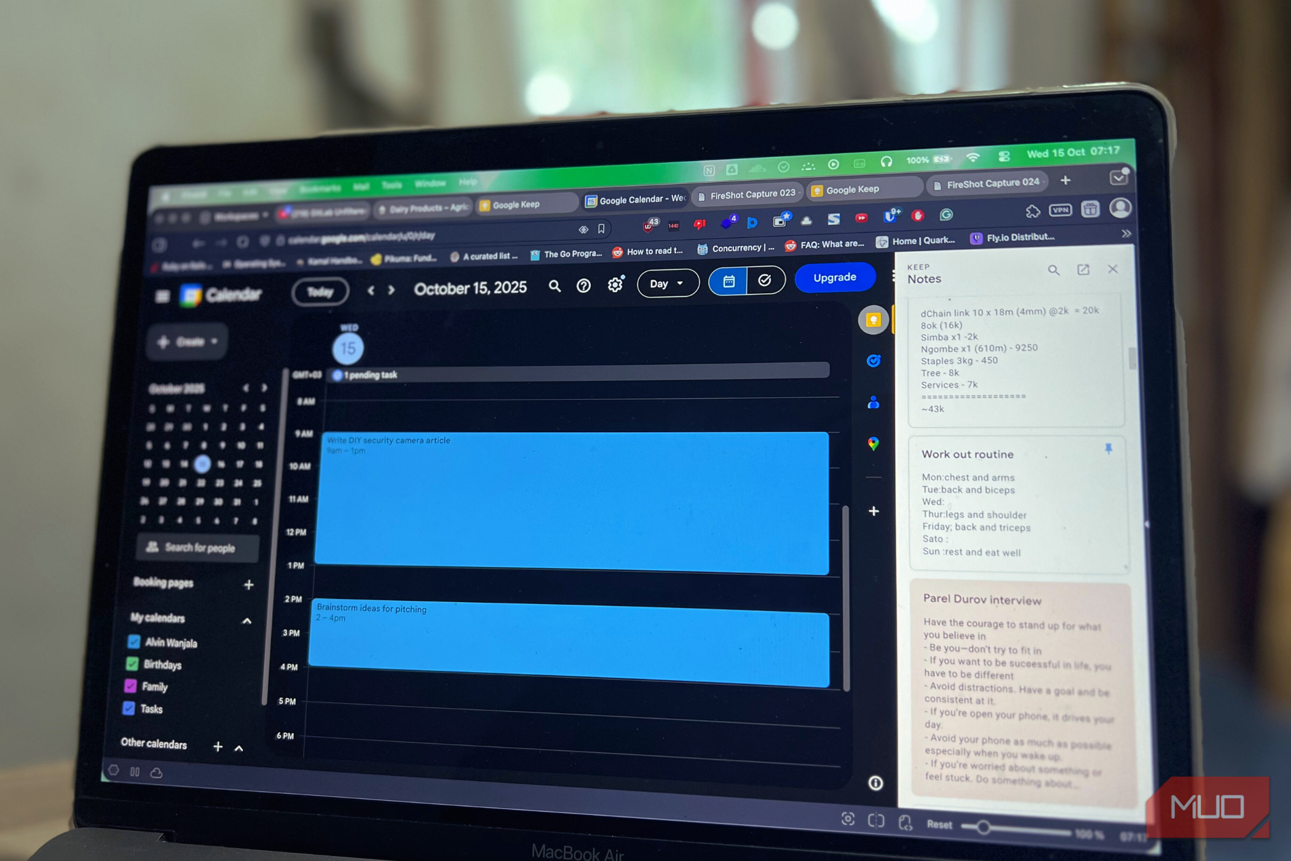Open the Google Keep side panel
This screenshot has width=1291, height=861.
coord(874,319)
